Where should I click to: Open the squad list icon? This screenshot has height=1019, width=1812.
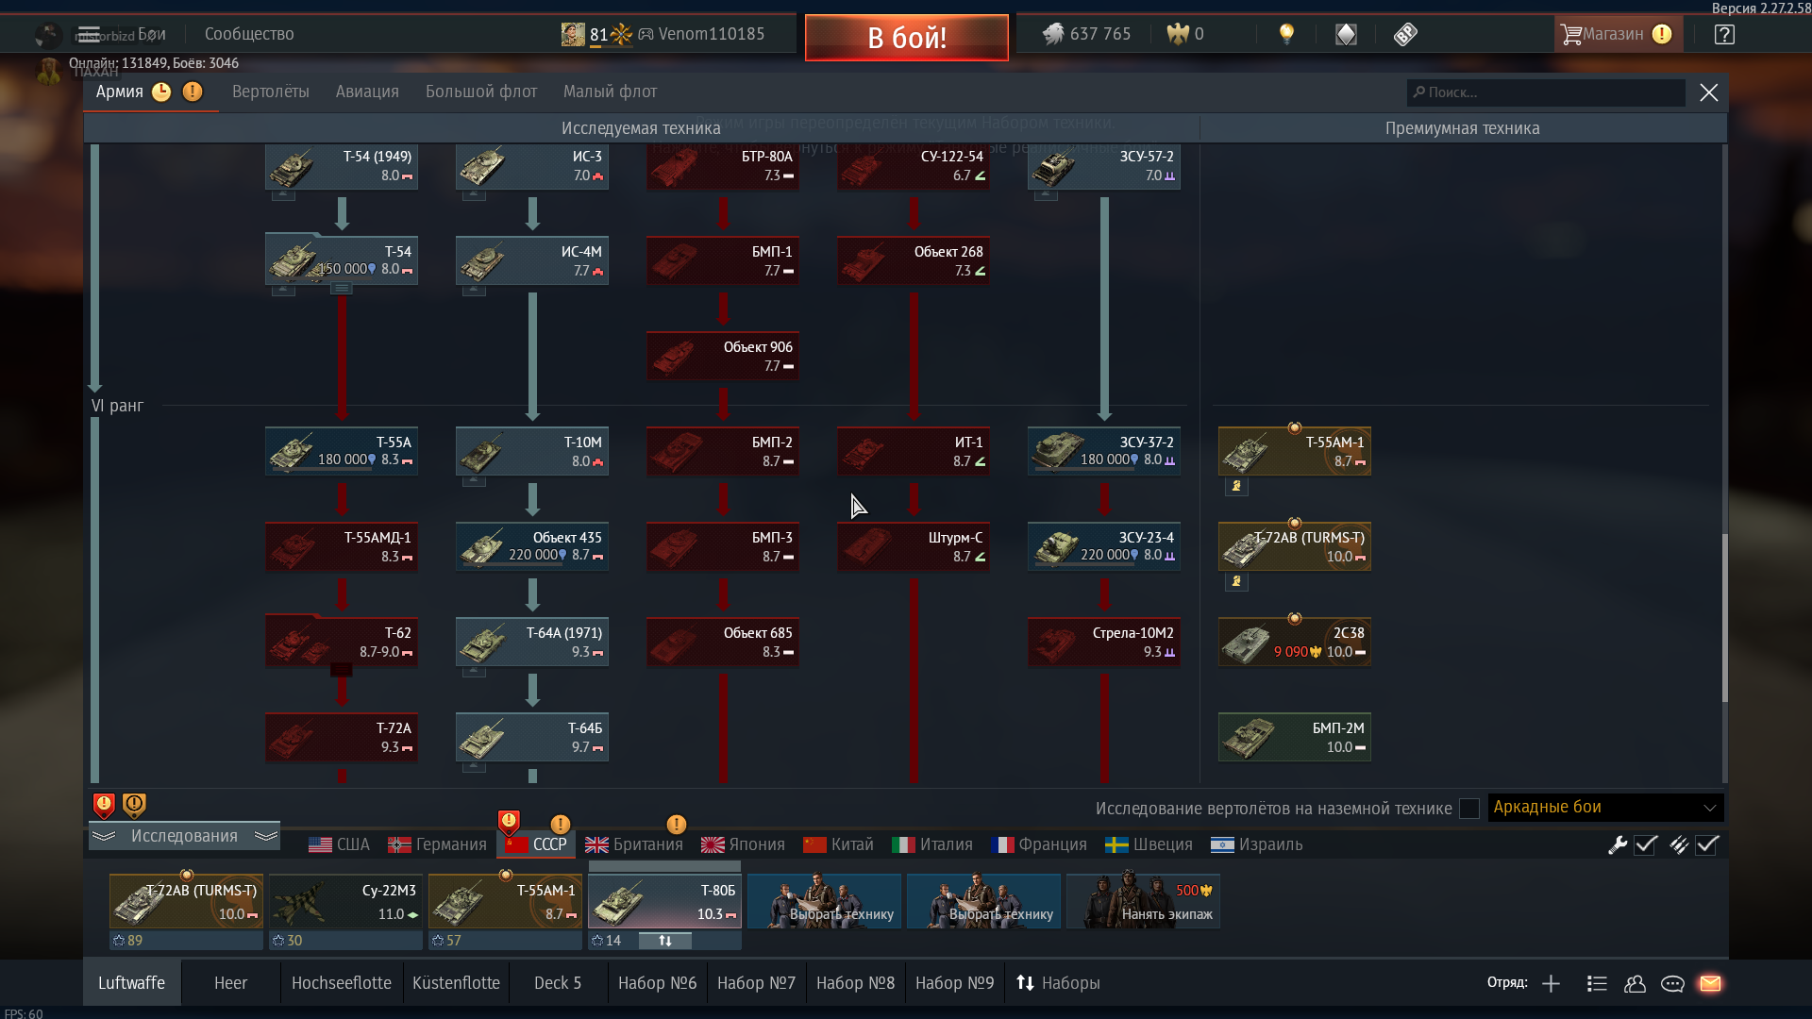coord(1597,983)
